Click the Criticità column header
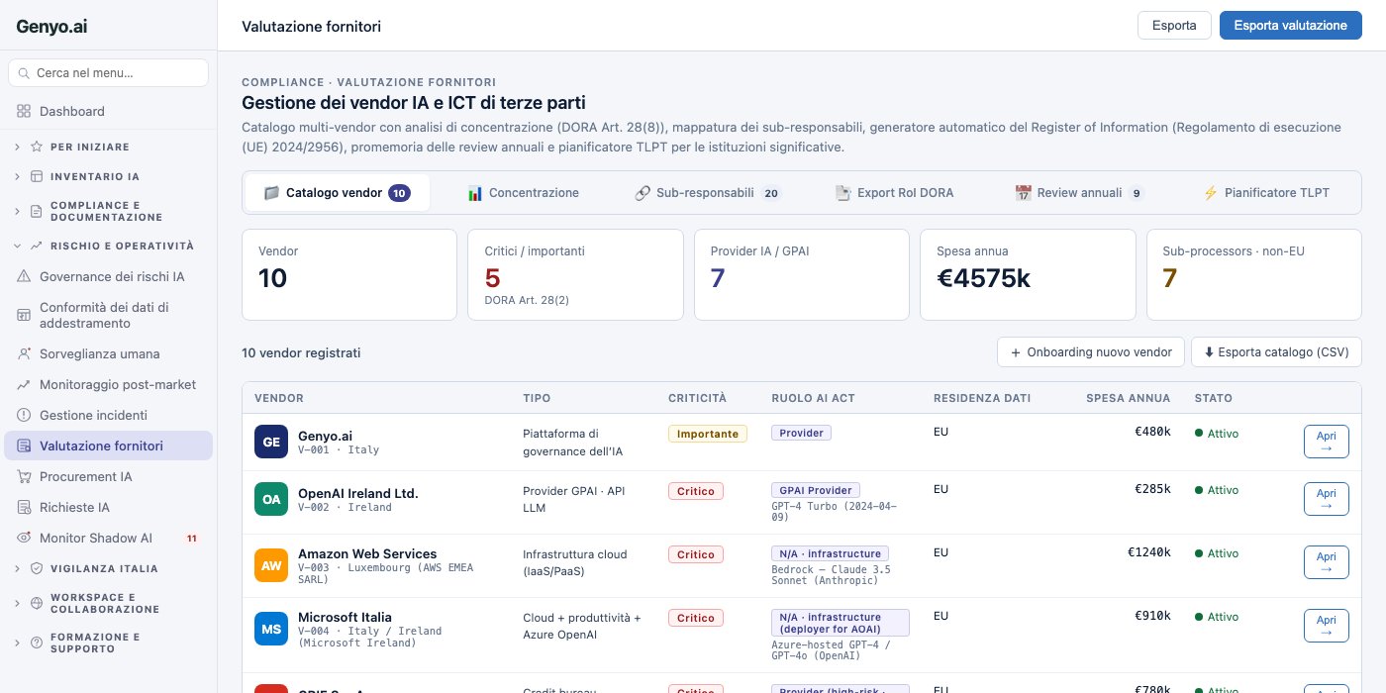This screenshot has height=693, width=1386. (x=697, y=398)
